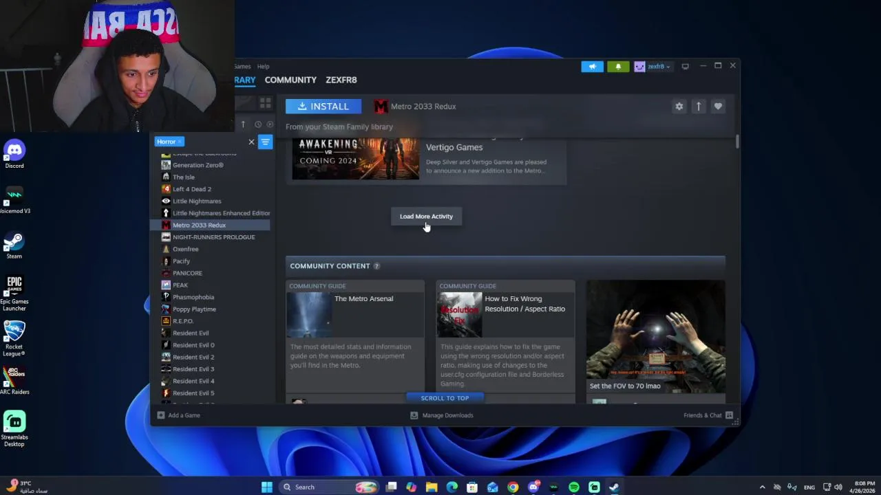
Task: Open How to Fix Wrong Resolution guide
Action: tap(505, 335)
